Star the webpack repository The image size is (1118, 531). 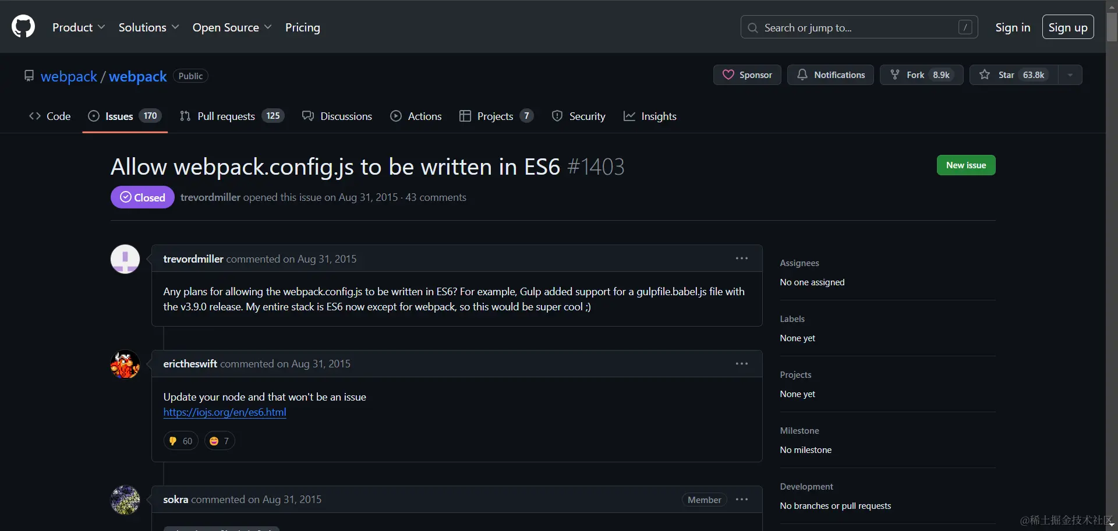click(x=1014, y=75)
